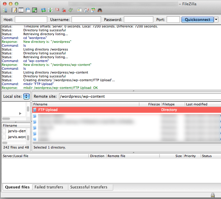This screenshot has width=221, height=199.
Task: Toggle the local directory tree icon
Action: (x=21, y=10)
